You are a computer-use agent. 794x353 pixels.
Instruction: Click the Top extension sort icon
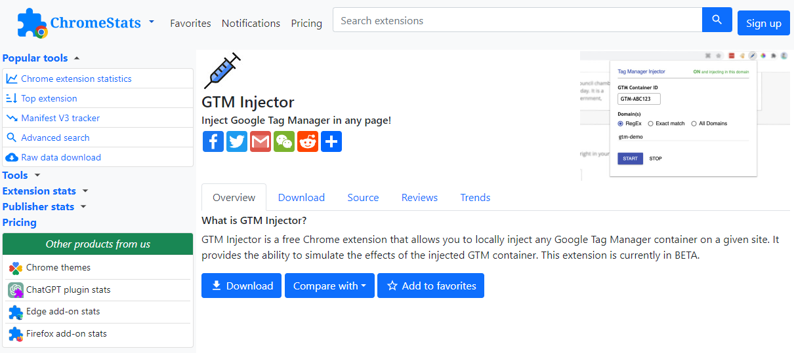click(x=11, y=98)
